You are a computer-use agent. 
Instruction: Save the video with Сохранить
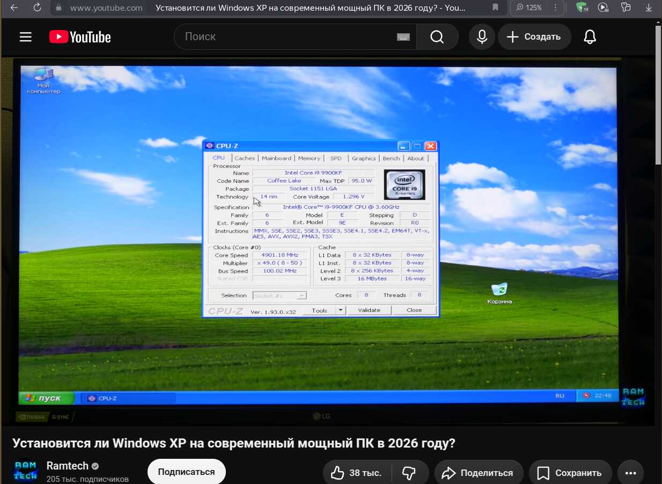point(570,473)
